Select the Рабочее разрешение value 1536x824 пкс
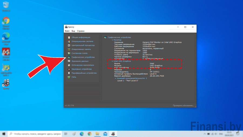Screen dimensions: 243x137 (x=149, y=47)
